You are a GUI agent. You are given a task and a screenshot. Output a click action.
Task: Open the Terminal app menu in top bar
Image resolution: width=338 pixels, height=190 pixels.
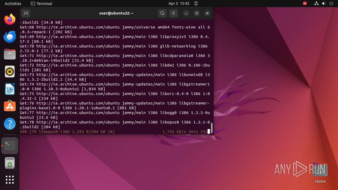pyautogui.click(x=41, y=3)
